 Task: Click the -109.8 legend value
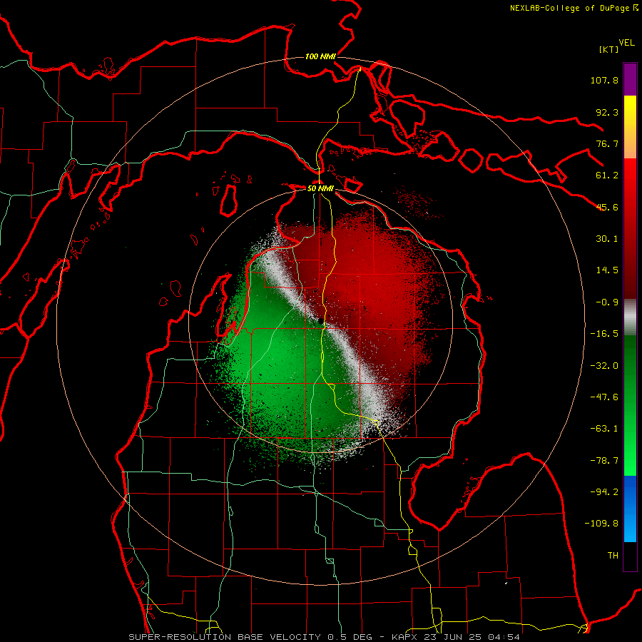(x=601, y=524)
